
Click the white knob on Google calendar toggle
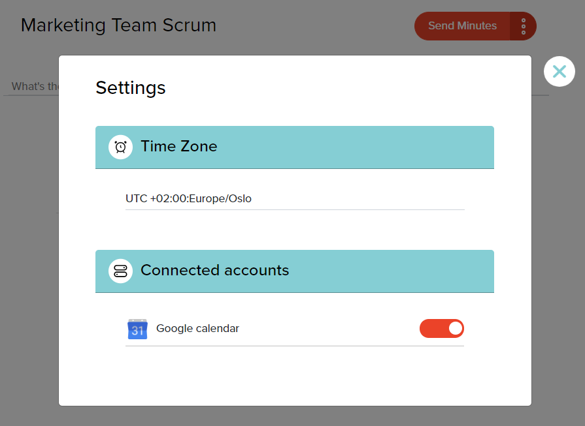[455, 328]
